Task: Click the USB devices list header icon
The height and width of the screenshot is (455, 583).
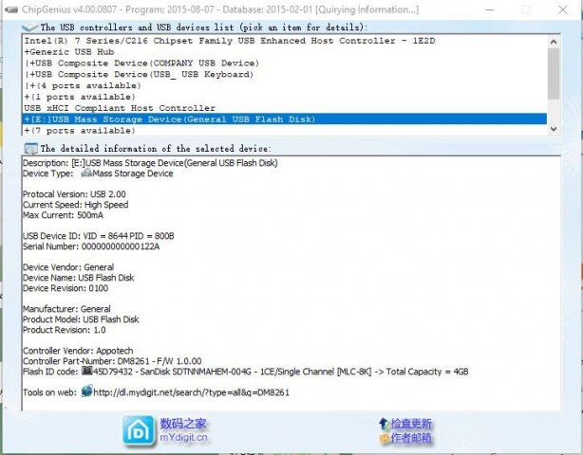Action: click(29, 27)
